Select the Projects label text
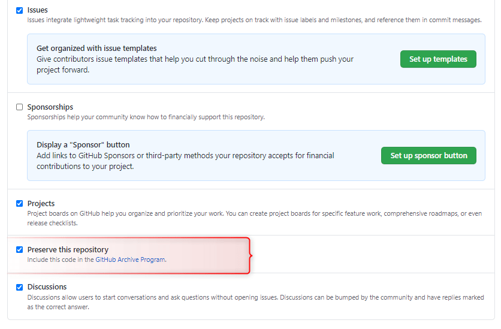This screenshot has width=501, height=329. [x=41, y=203]
